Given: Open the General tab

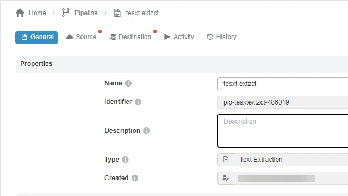Looking at the screenshot, I should [x=36, y=37].
